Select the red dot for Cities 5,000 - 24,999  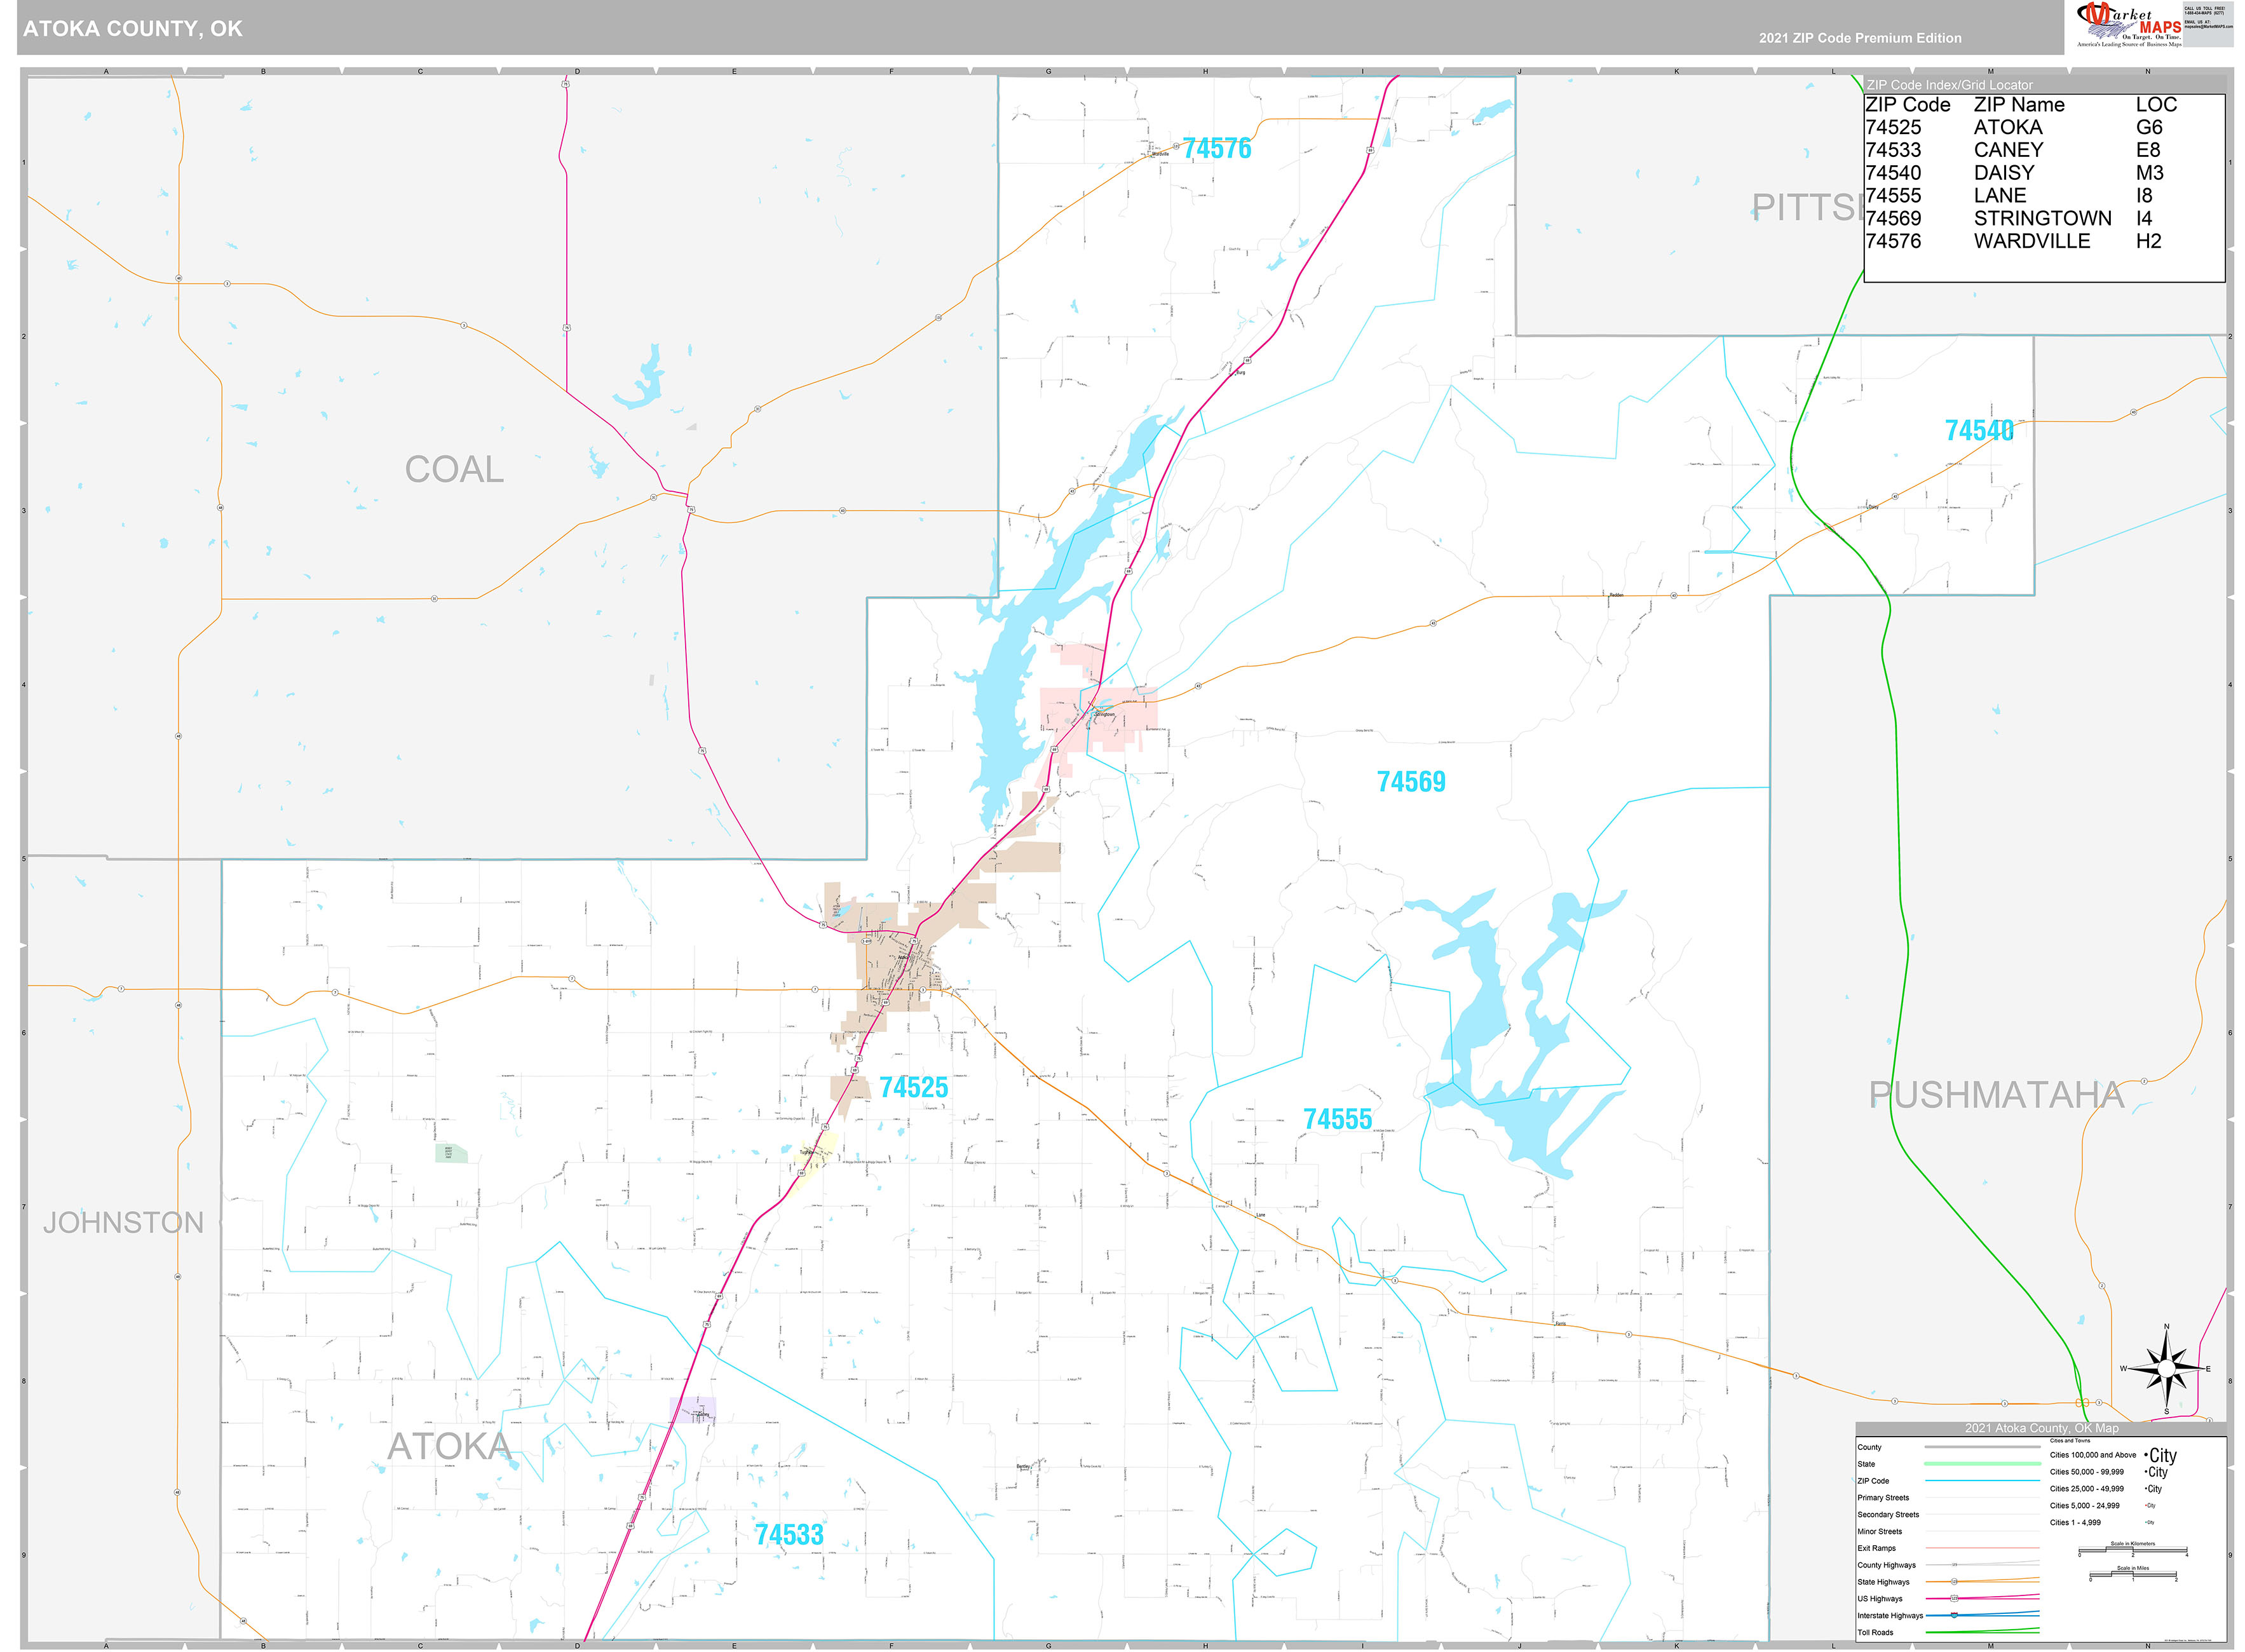pyautogui.click(x=2146, y=1506)
